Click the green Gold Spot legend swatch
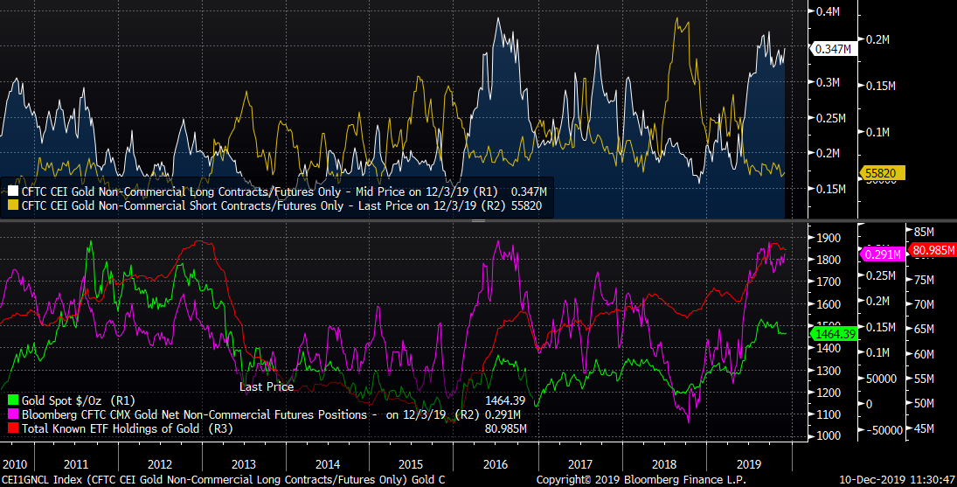The height and width of the screenshot is (487, 957). point(13,400)
